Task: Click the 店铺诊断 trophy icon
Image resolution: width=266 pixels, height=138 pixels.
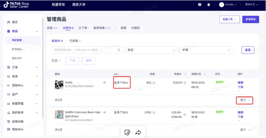Action: pos(9,121)
